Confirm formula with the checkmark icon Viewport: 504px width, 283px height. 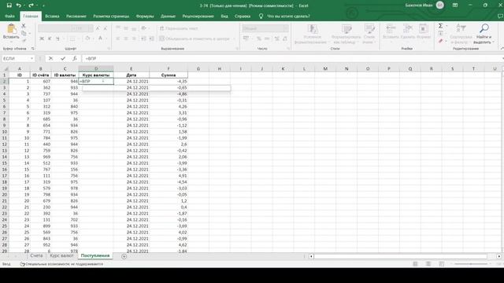tap(63, 58)
